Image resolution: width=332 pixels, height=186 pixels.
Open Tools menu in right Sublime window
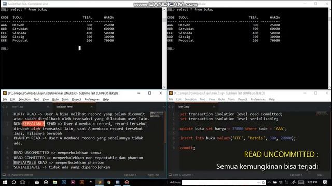click(x=231, y=99)
